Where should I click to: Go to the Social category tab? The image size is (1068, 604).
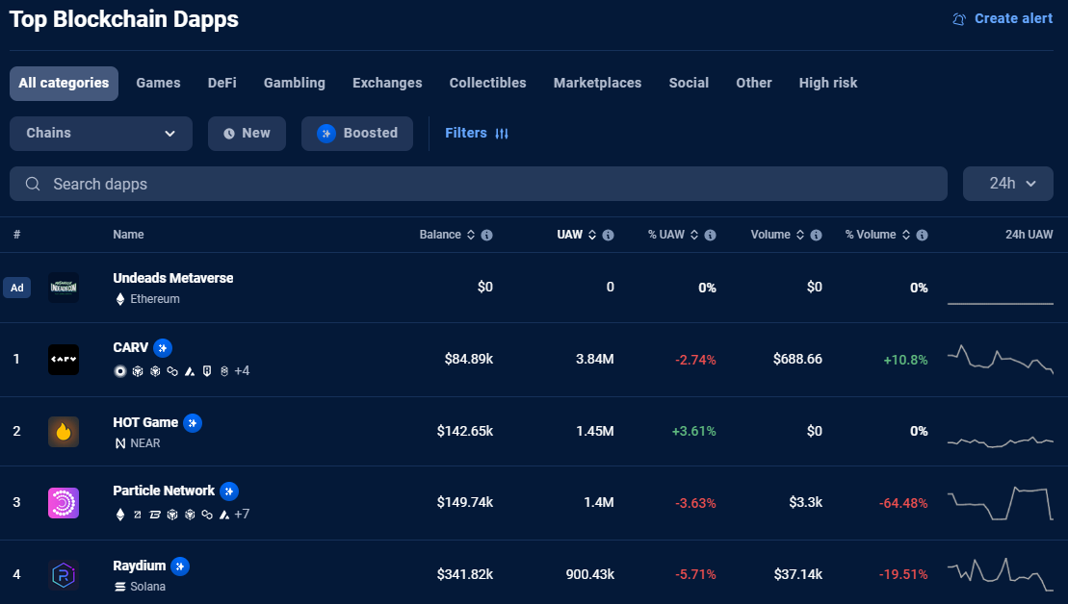tap(689, 83)
